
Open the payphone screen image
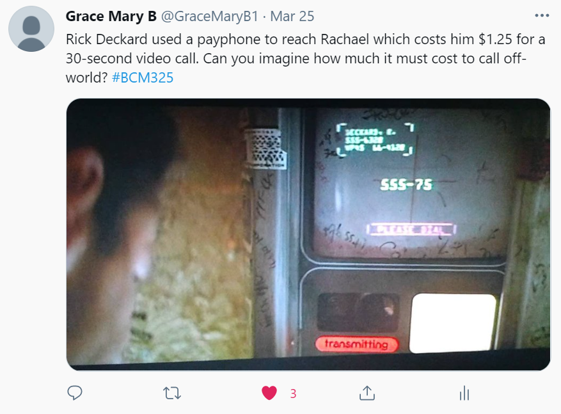(x=308, y=234)
